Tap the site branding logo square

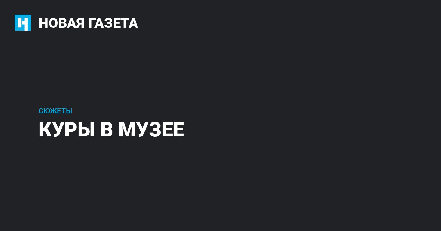click(23, 23)
